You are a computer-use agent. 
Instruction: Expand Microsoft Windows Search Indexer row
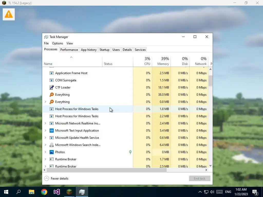coord(45,145)
